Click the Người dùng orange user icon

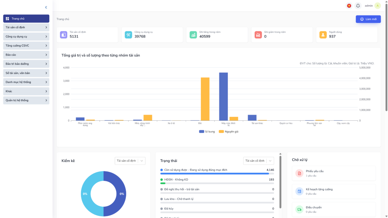click(x=322, y=34)
